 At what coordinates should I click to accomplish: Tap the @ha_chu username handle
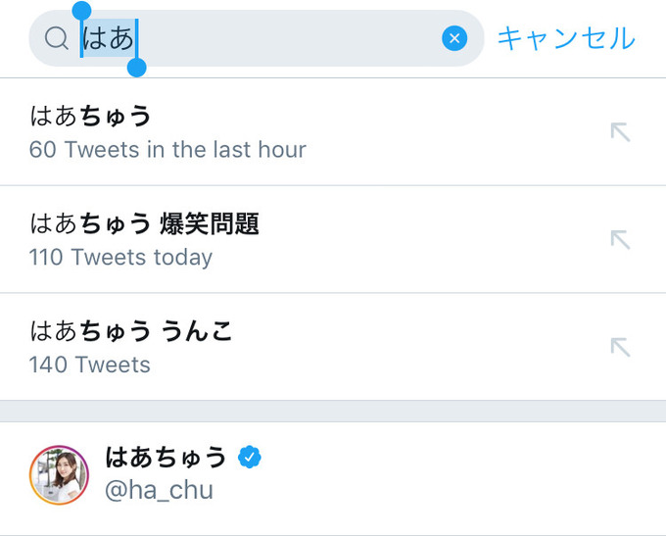coord(159,489)
